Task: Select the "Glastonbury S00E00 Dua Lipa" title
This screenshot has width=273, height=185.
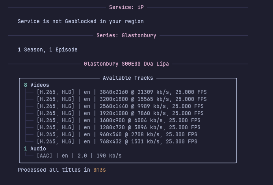Action: tap(126, 64)
